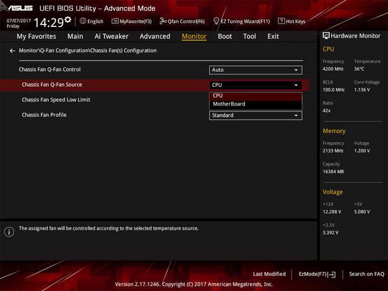Click the info icon beside help text

click(9, 232)
